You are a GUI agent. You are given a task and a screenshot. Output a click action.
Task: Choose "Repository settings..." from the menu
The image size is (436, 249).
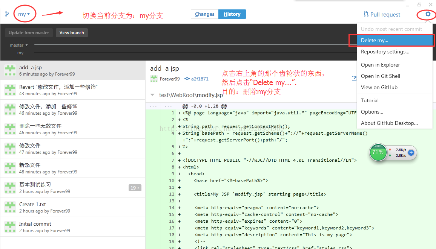[395, 52]
